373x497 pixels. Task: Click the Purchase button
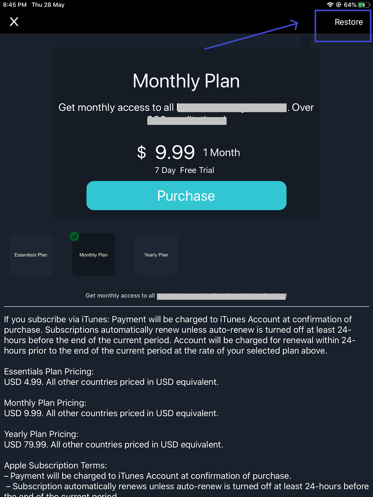click(x=186, y=196)
